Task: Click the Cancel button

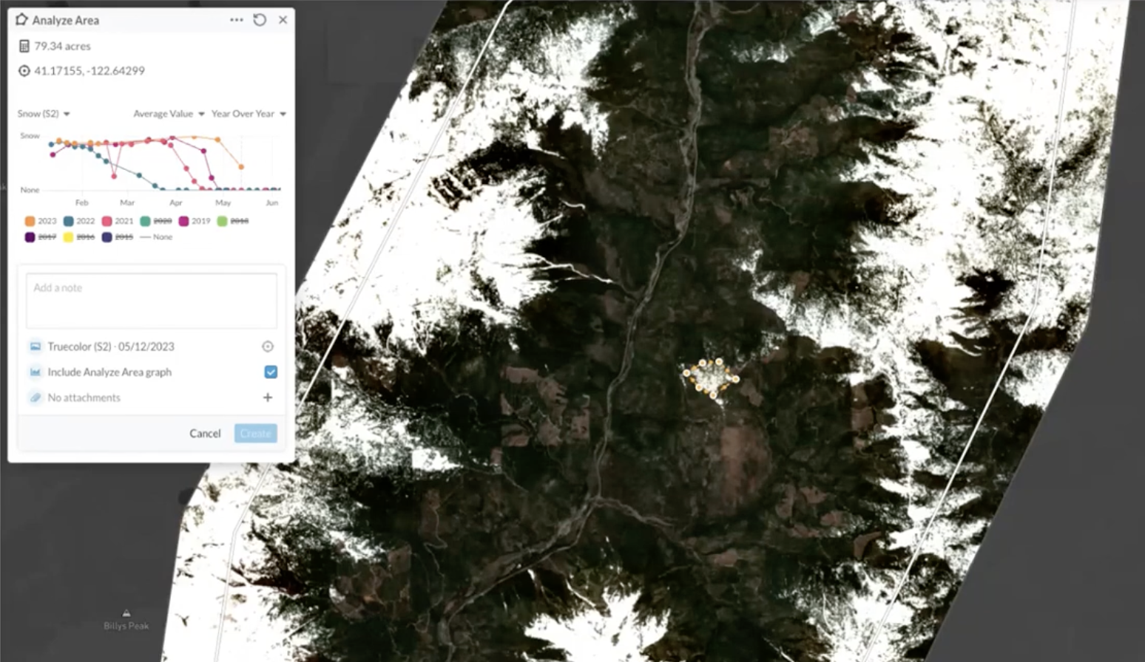Action: [205, 434]
